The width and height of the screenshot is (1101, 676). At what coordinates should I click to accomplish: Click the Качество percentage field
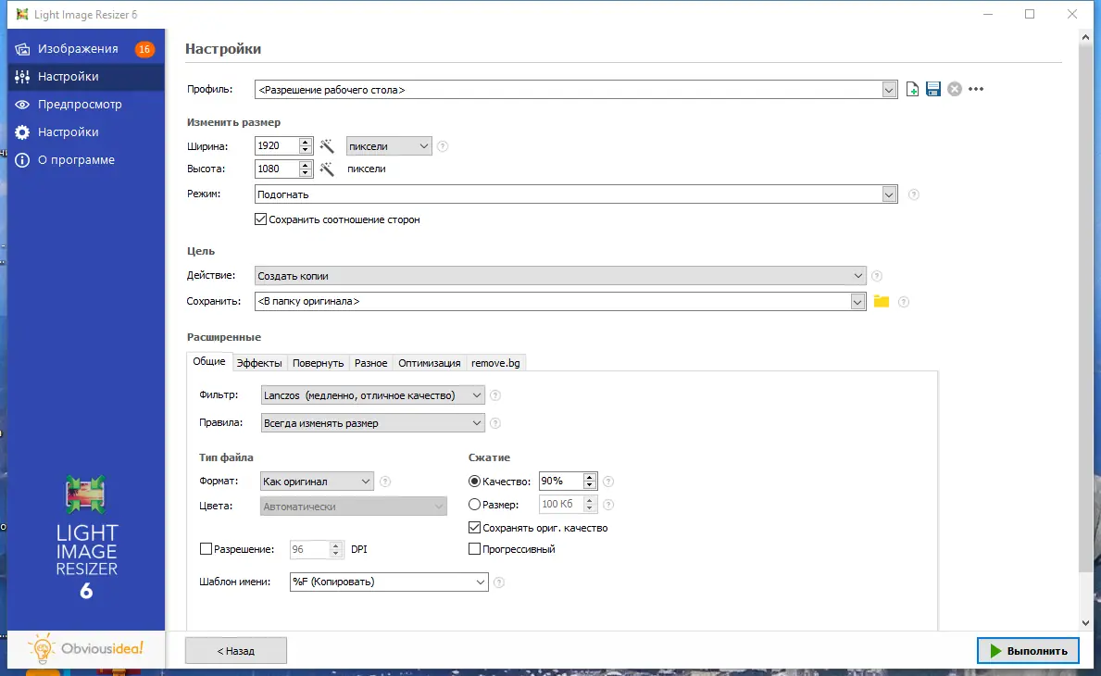pos(560,481)
